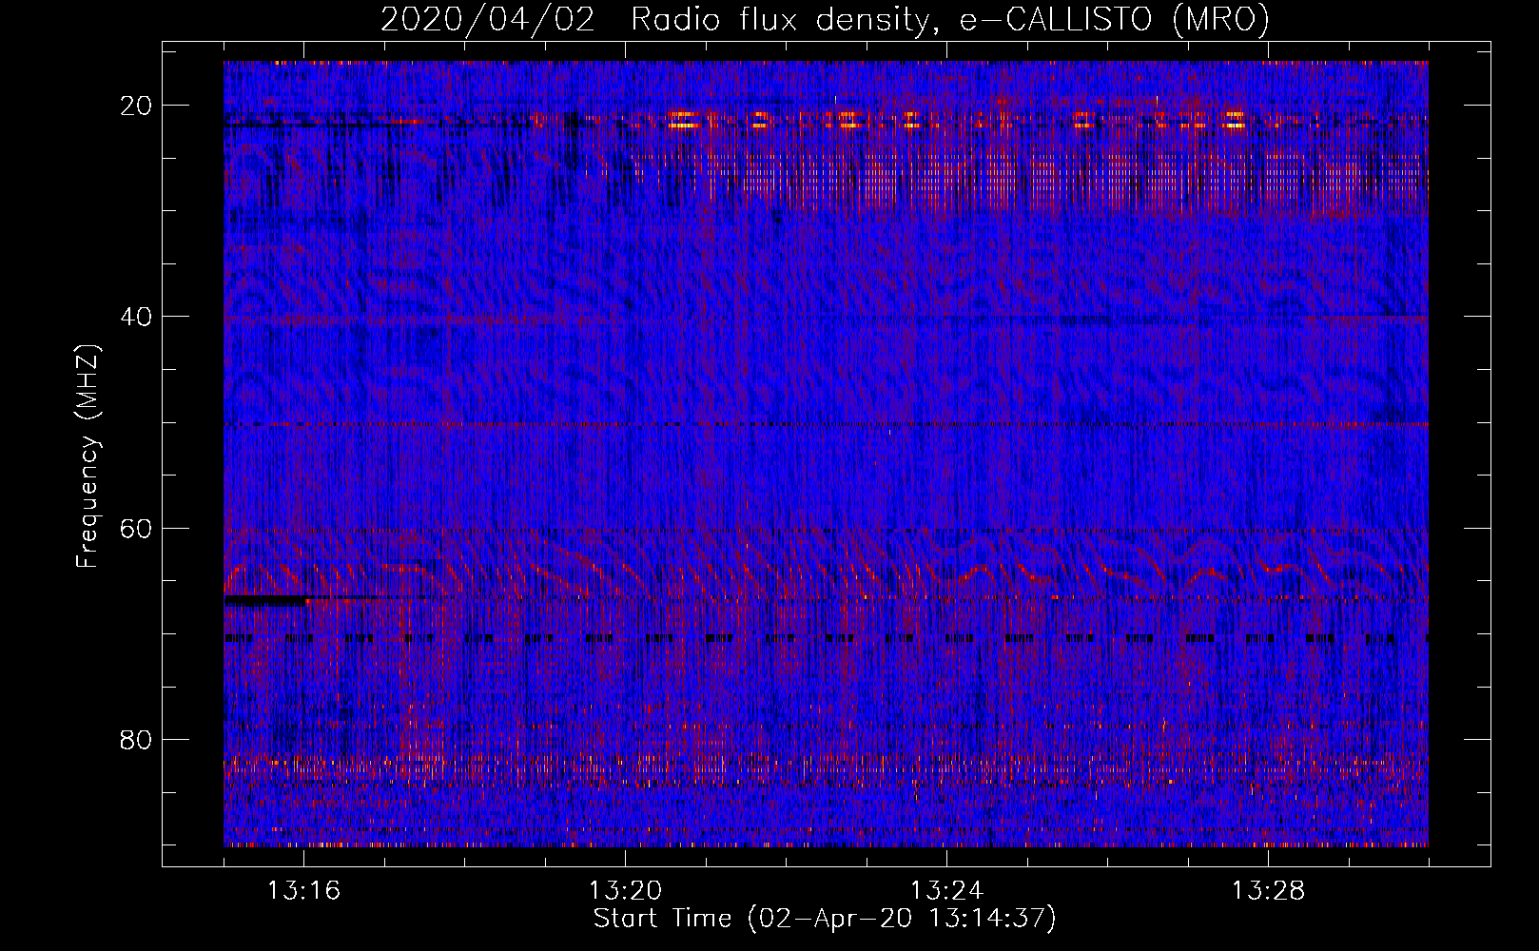Image resolution: width=1539 pixels, height=951 pixels.
Task: Click the 13:20 time tick label
Action: click(x=625, y=891)
